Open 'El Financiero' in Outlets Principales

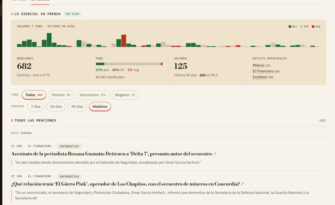coord(263,71)
